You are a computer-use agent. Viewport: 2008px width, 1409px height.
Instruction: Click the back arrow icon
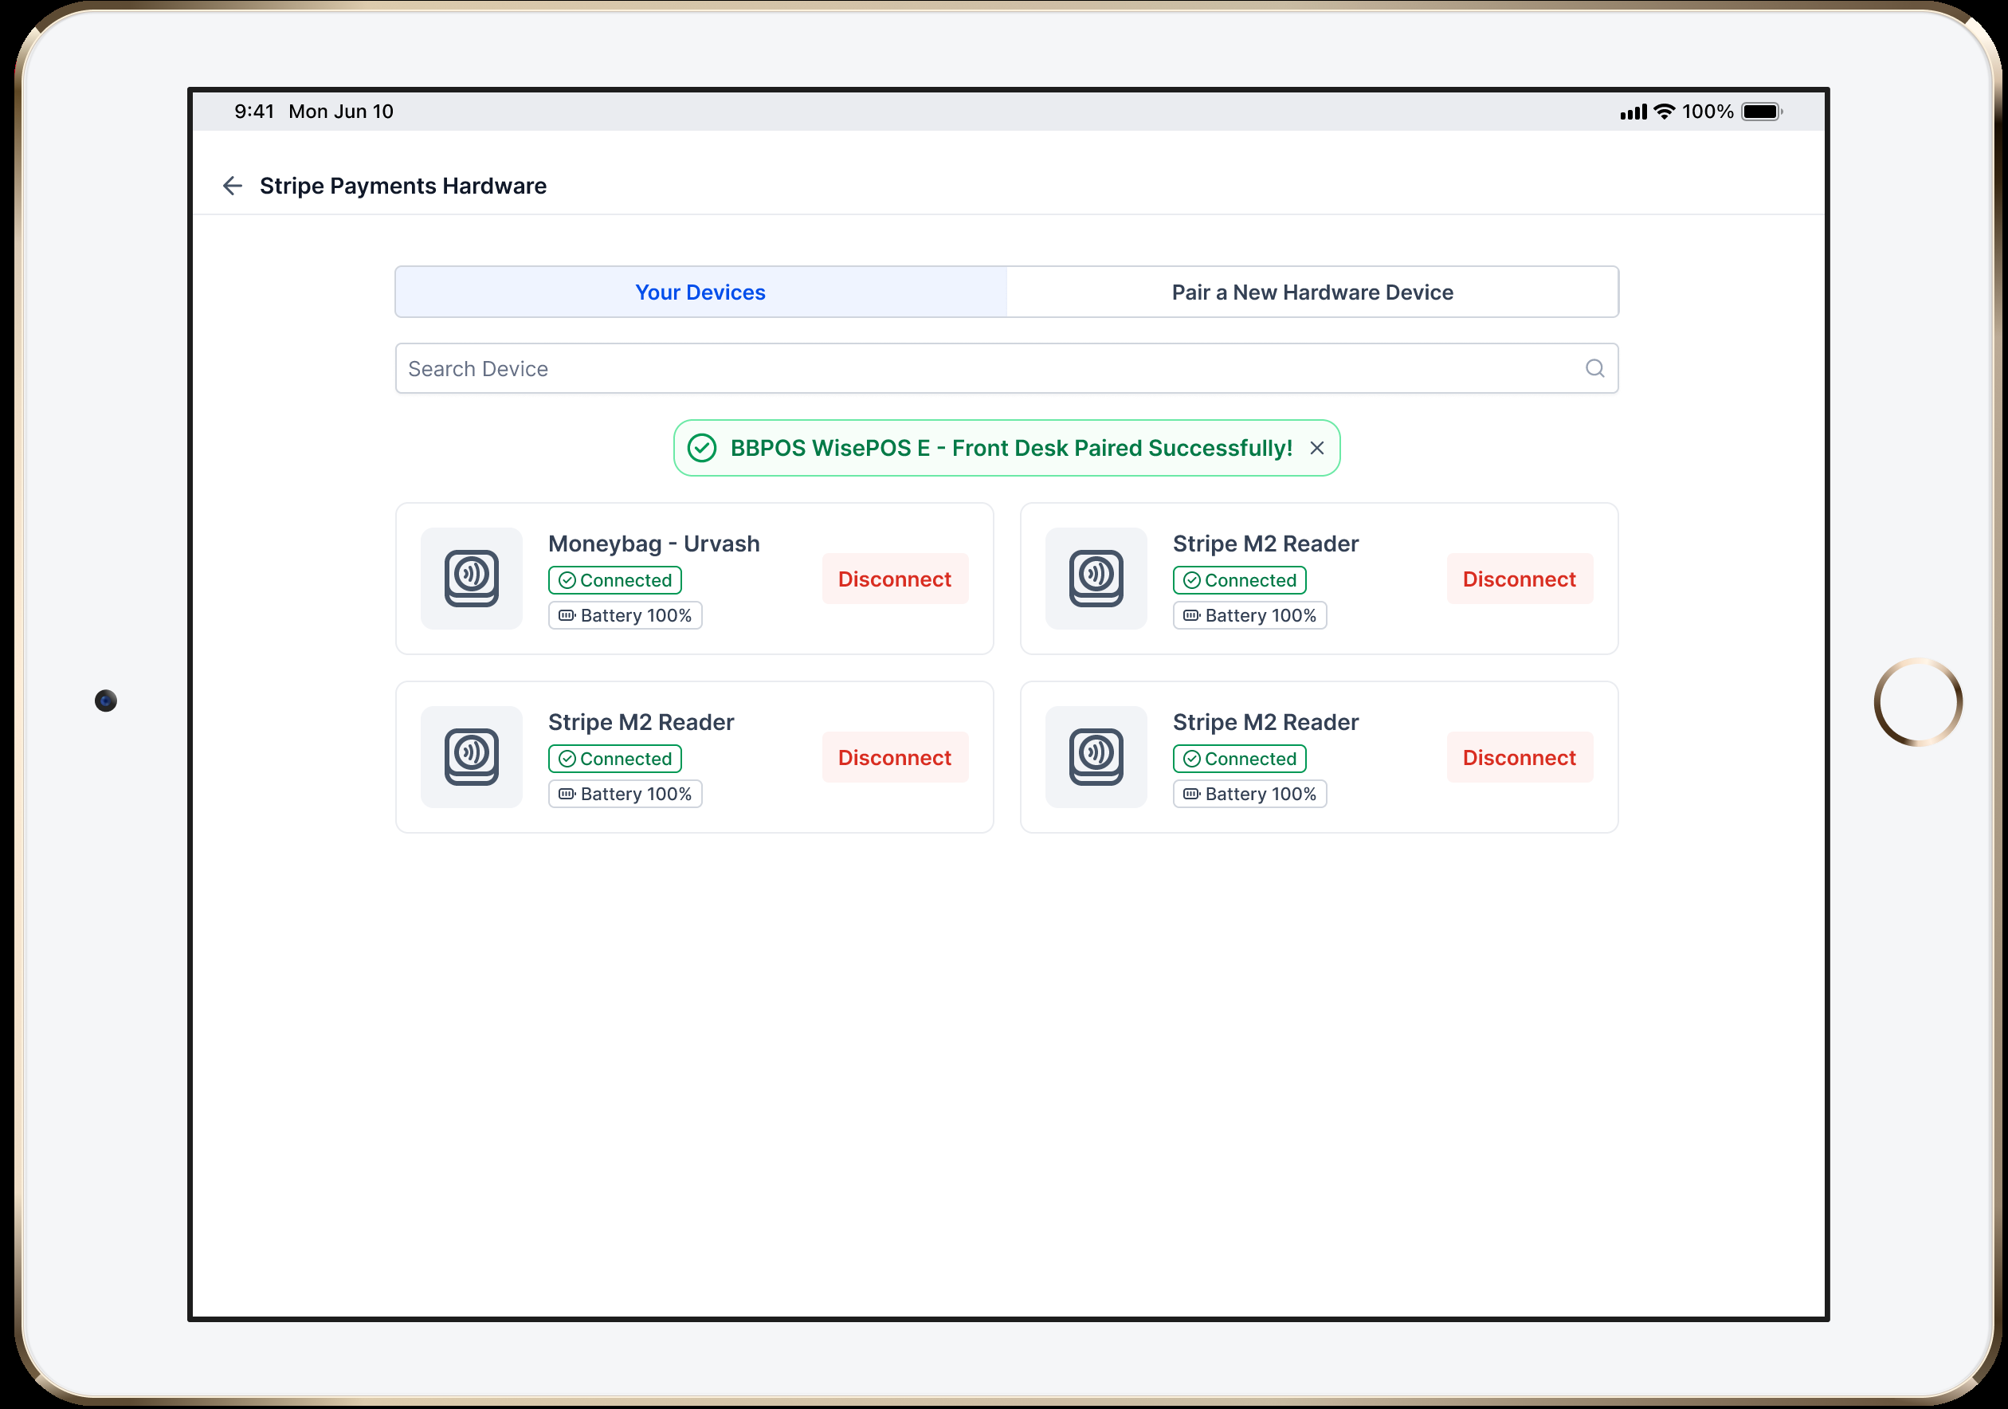[232, 186]
